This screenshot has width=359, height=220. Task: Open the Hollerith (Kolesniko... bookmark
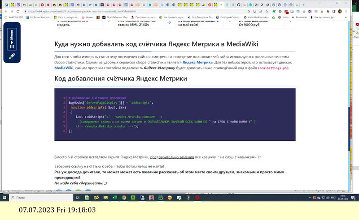pyautogui.click(x=256, y=17)
